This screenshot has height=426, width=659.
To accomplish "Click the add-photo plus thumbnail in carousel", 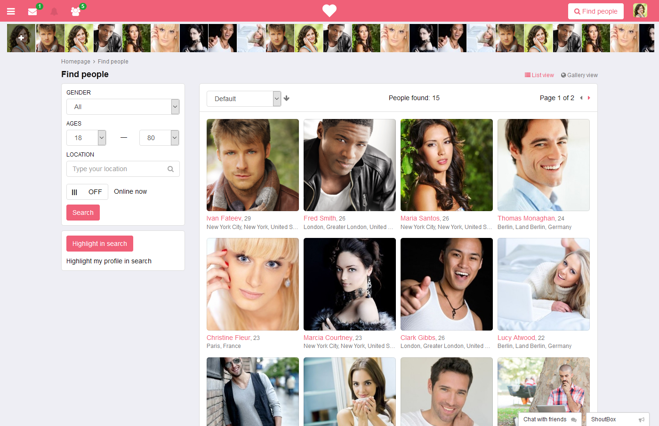I will pyautogui.click(x=21, y=38).
